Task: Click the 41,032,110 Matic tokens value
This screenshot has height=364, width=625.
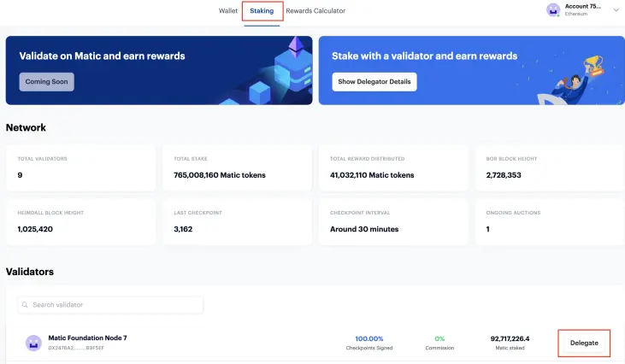Action: tap(372, 175)
